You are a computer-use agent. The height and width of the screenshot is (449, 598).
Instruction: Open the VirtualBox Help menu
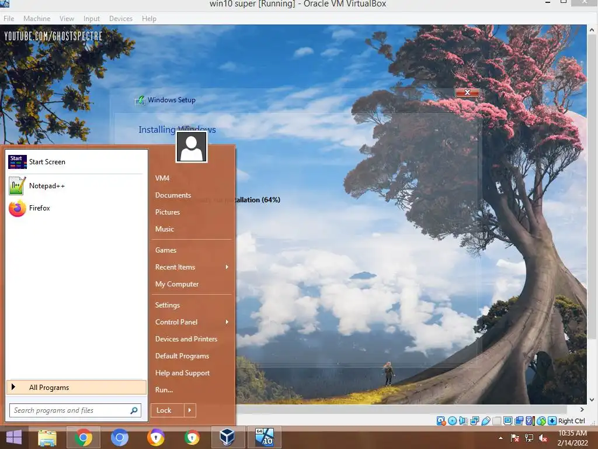(149, 18)
